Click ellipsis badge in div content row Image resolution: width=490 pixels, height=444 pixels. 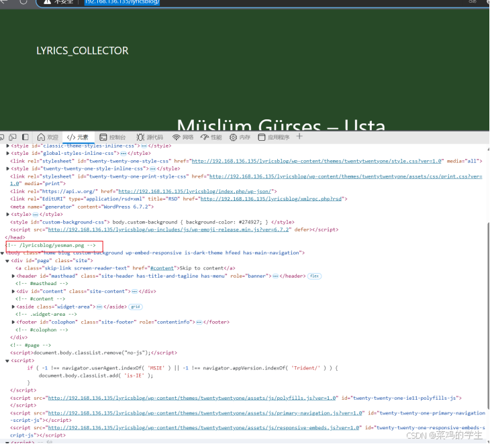tap(135, 292)
